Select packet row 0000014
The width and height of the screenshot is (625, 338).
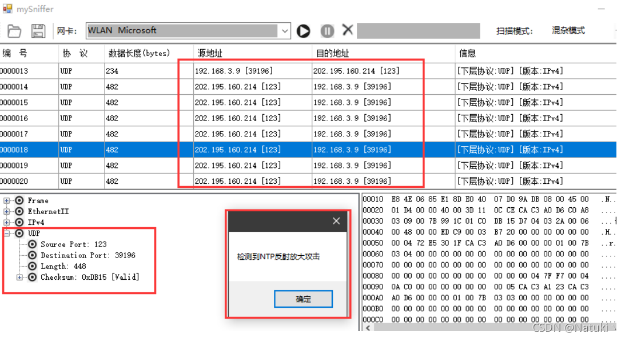point(308,87)
